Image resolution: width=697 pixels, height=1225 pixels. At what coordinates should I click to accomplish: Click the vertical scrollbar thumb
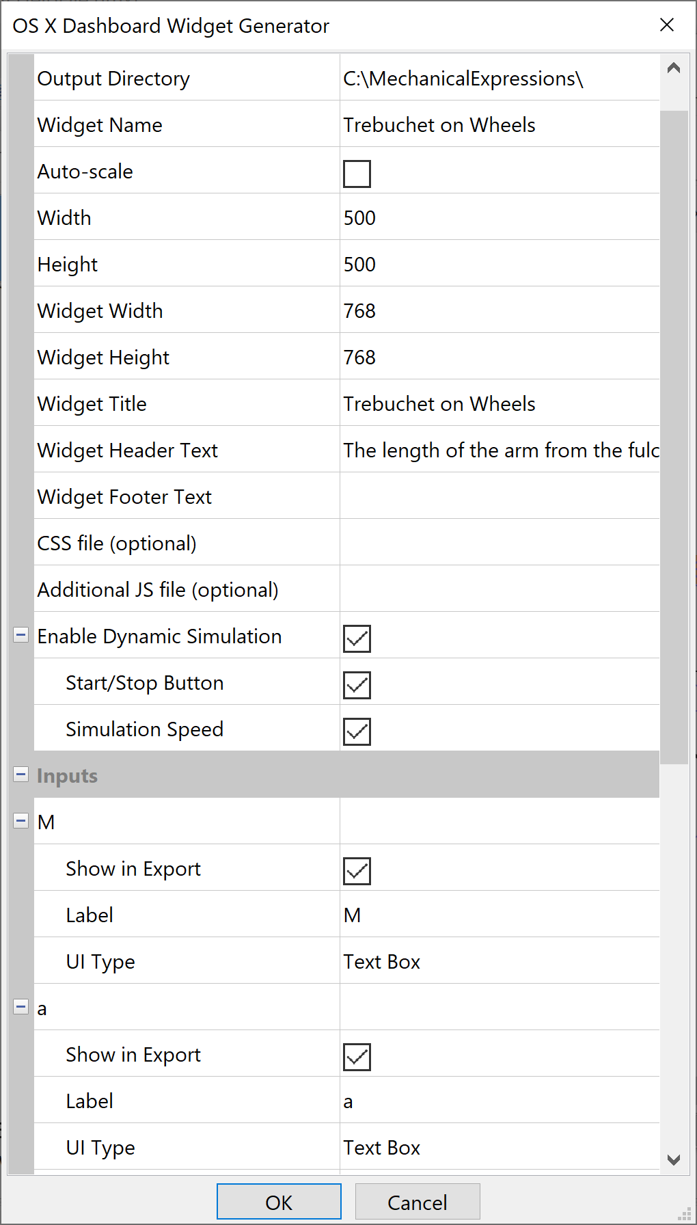pyautogui.click(x=674, y=437)
